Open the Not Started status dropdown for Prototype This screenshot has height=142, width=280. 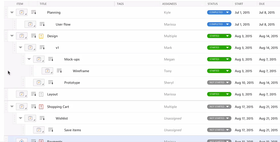[x=219, y=83]
